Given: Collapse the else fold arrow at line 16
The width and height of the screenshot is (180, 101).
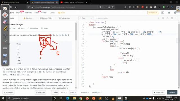Looking at the screenshot, I should click(x=86, y=58).
